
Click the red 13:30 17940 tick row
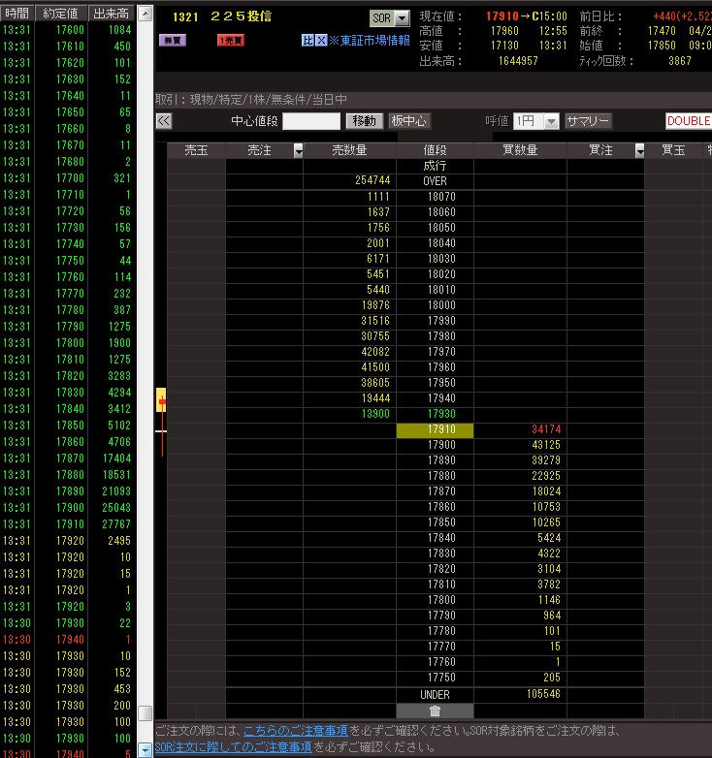[68, 640]
